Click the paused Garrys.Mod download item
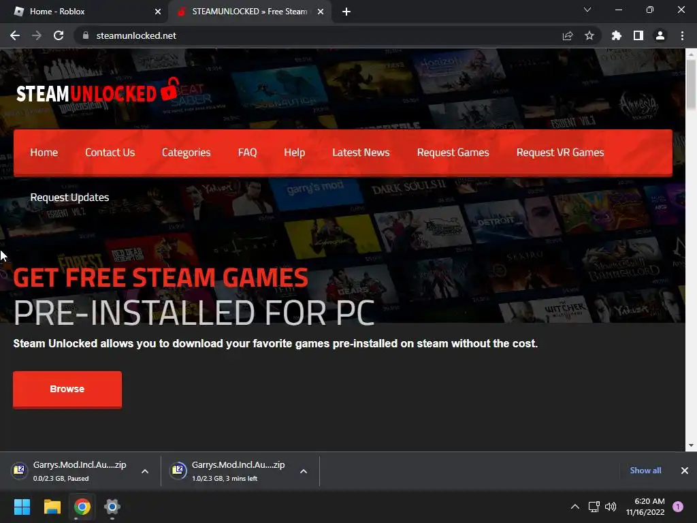 click(x=80, y=471)
